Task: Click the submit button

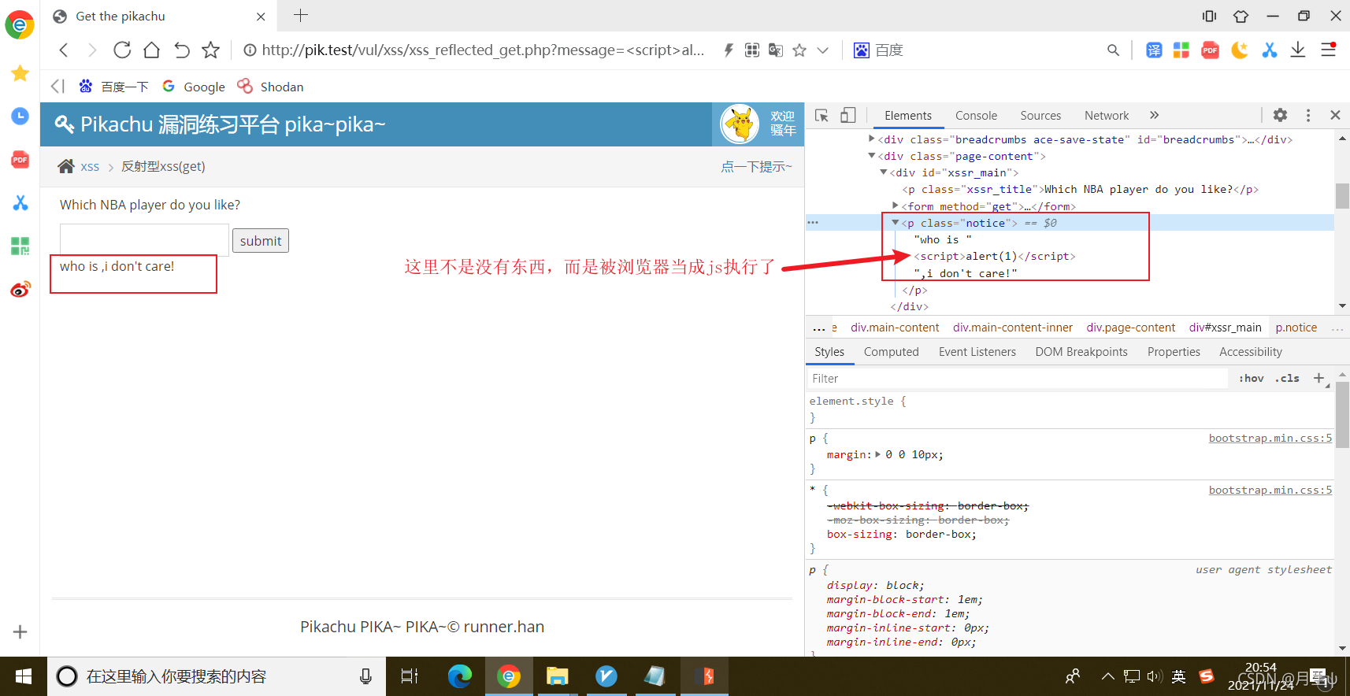Action: 261,241
